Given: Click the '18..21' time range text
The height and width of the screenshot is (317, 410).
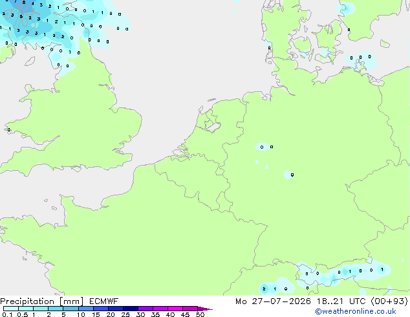Looking at the screenshot, I should (x=330, y=301).
